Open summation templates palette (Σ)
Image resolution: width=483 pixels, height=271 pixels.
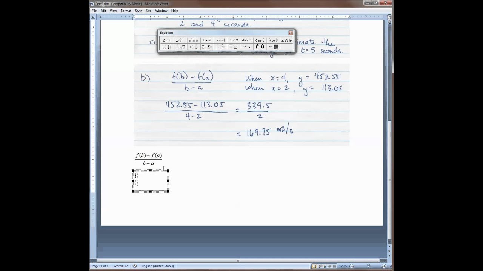click(x=207, y=47)
